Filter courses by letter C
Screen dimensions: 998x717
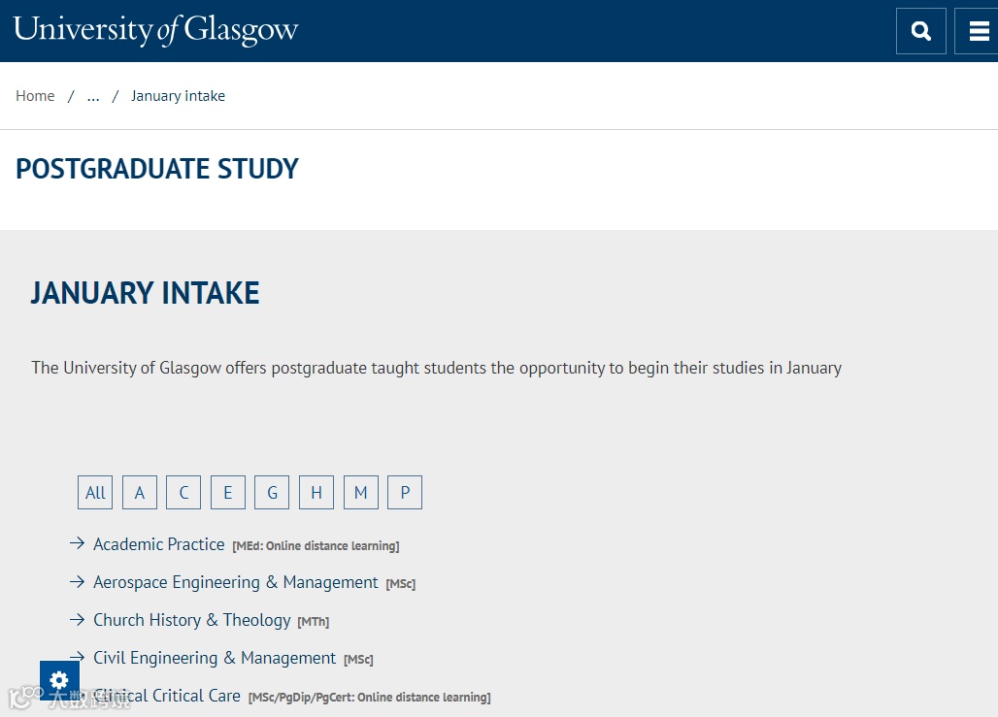(x=183, y=493)
